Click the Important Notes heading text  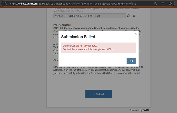pyautogui.click(x=62, y=25)
